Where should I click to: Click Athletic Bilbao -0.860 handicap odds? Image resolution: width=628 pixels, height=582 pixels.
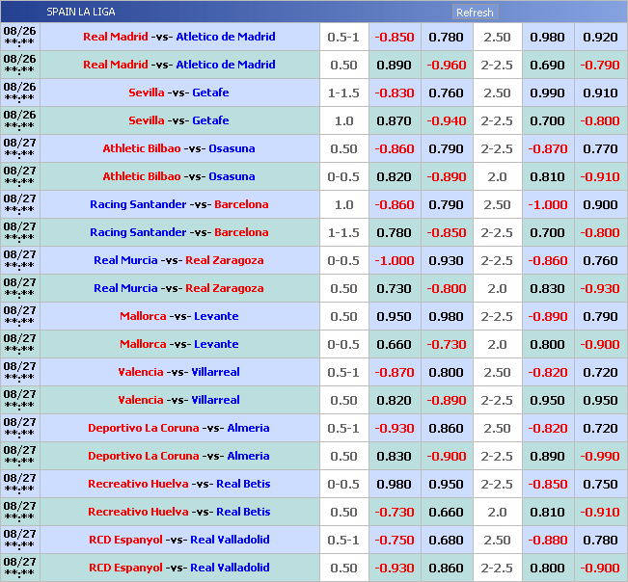pyautogui.click(x=395, y=149)
